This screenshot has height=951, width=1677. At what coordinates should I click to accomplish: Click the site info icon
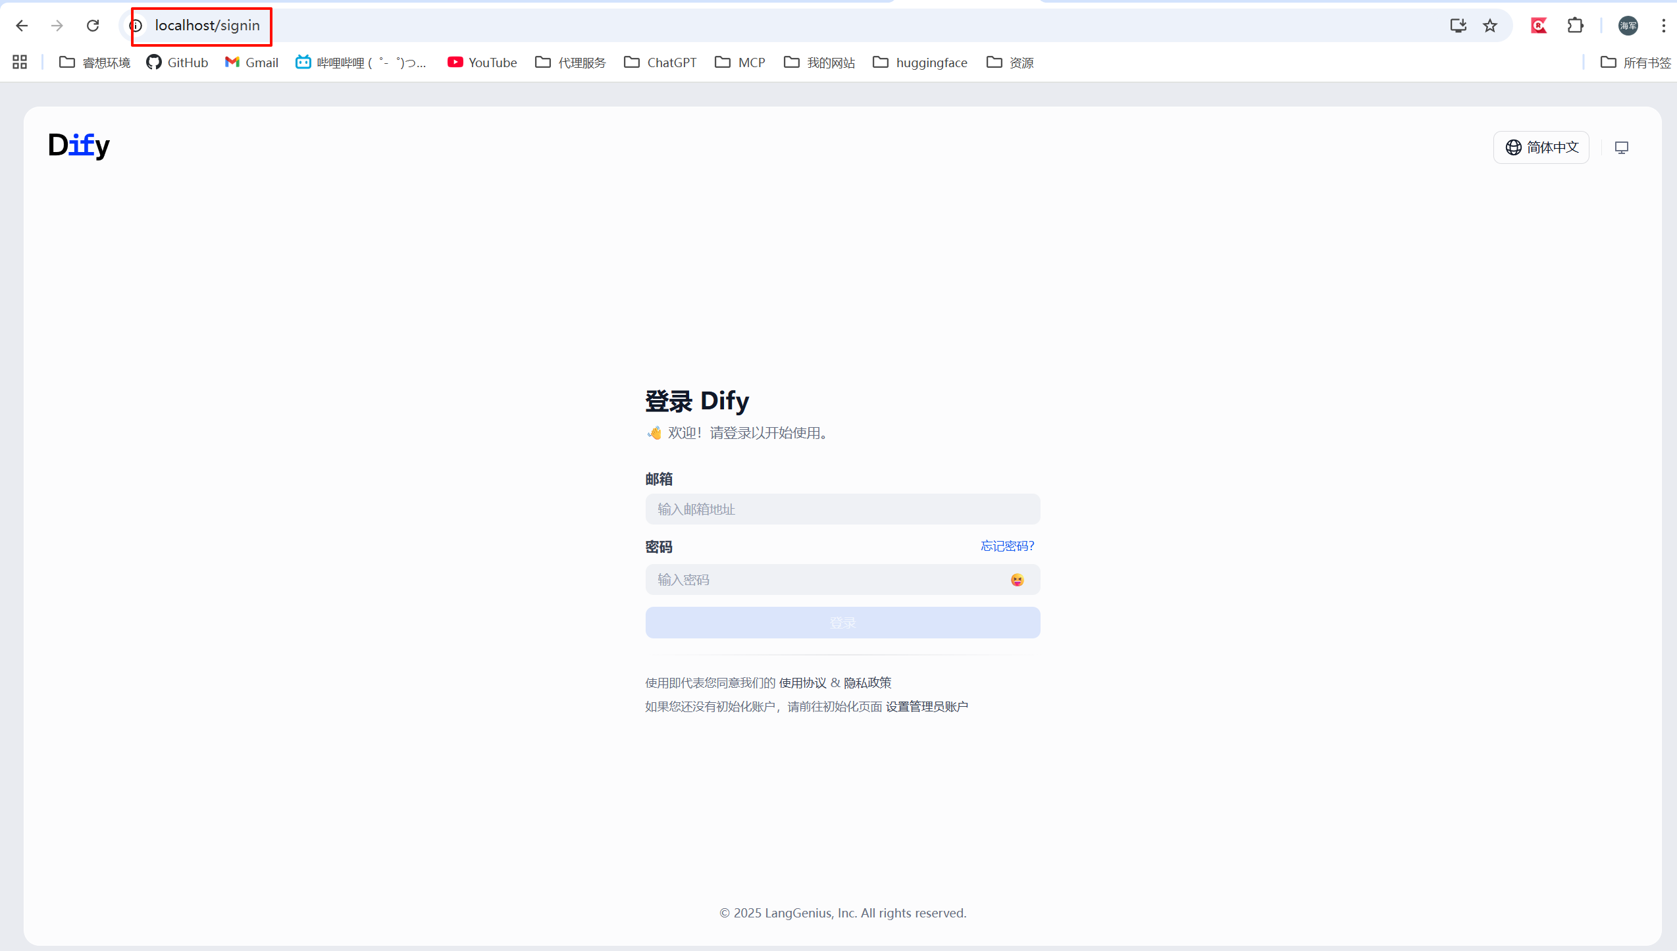tap(136, 26)
